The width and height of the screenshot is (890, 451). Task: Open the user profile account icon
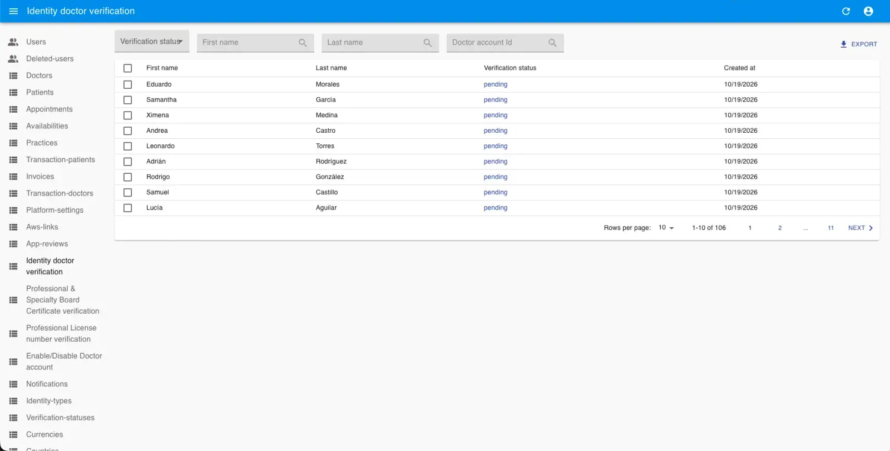[x=868, y=11]
